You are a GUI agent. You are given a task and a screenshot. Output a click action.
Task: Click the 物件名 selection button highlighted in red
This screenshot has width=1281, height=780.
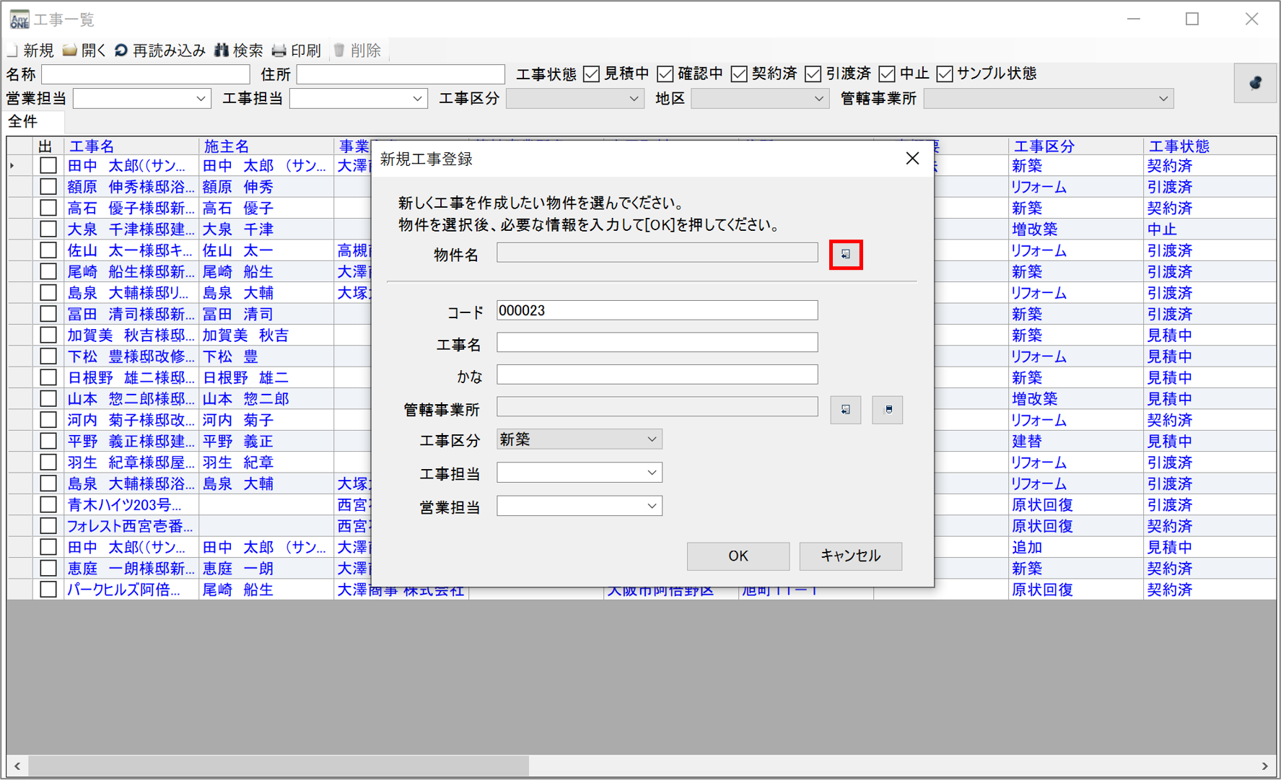coord(845,255)
